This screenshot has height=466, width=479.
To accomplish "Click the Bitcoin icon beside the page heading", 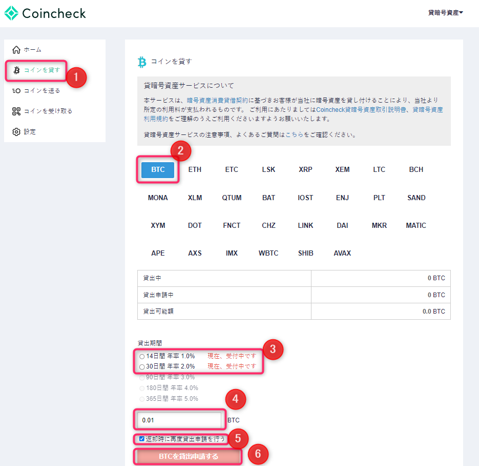I will (x=142, y=62).
